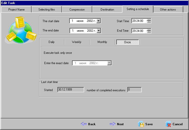Click the Back button label
This screenshot has height=130, width=189.
(x=92, y=124)
